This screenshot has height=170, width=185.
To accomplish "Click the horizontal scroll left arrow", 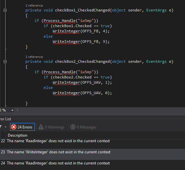I will click(17, 110).
